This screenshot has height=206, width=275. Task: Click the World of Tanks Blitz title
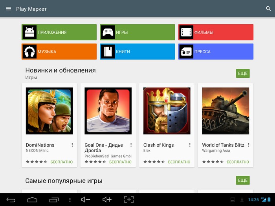[223, 145]
